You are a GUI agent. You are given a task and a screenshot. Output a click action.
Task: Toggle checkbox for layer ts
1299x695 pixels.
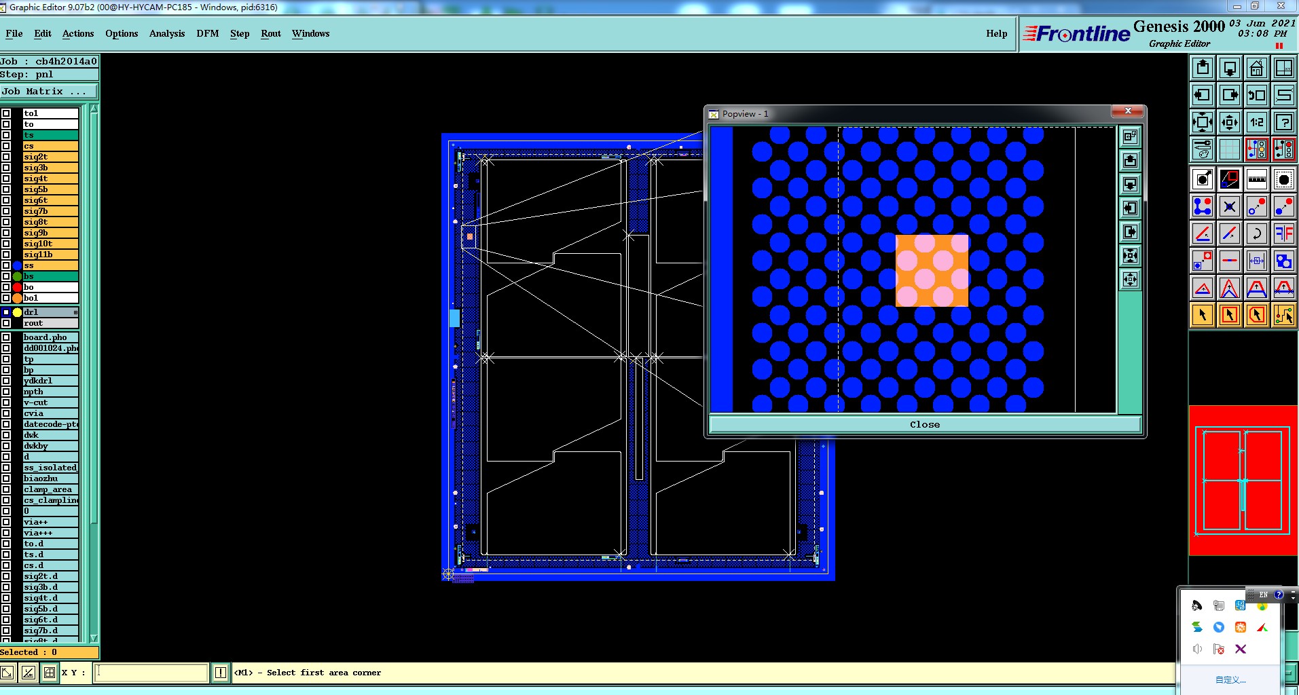pos(6,135)
